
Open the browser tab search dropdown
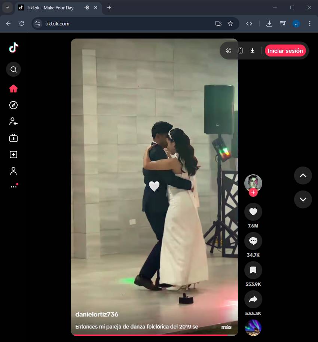(x=7, y=7)
